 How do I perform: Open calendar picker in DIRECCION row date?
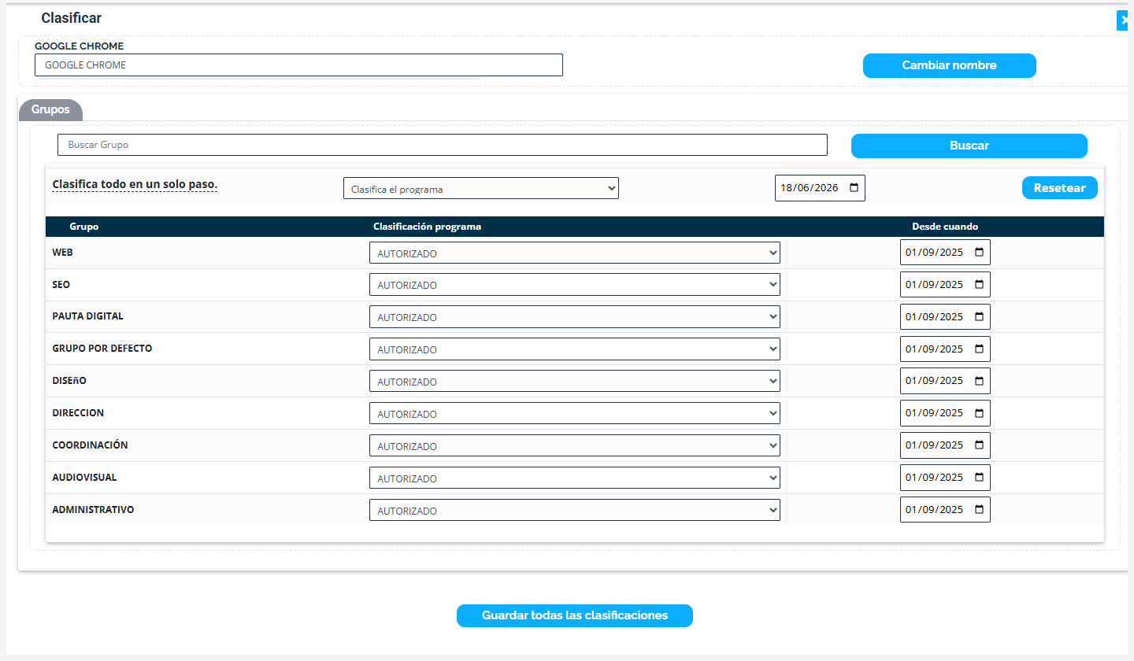(979, 413)
